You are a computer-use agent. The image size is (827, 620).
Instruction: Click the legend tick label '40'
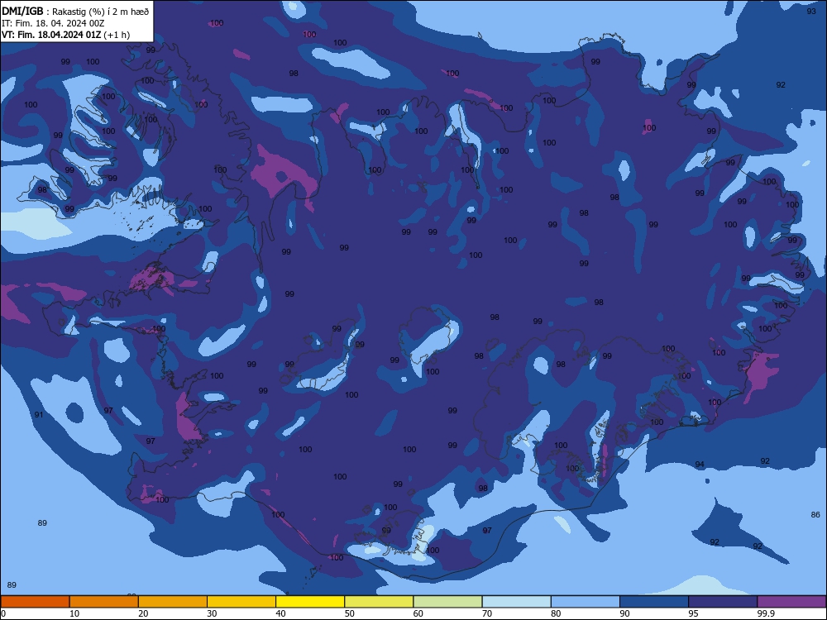[280, 613]
